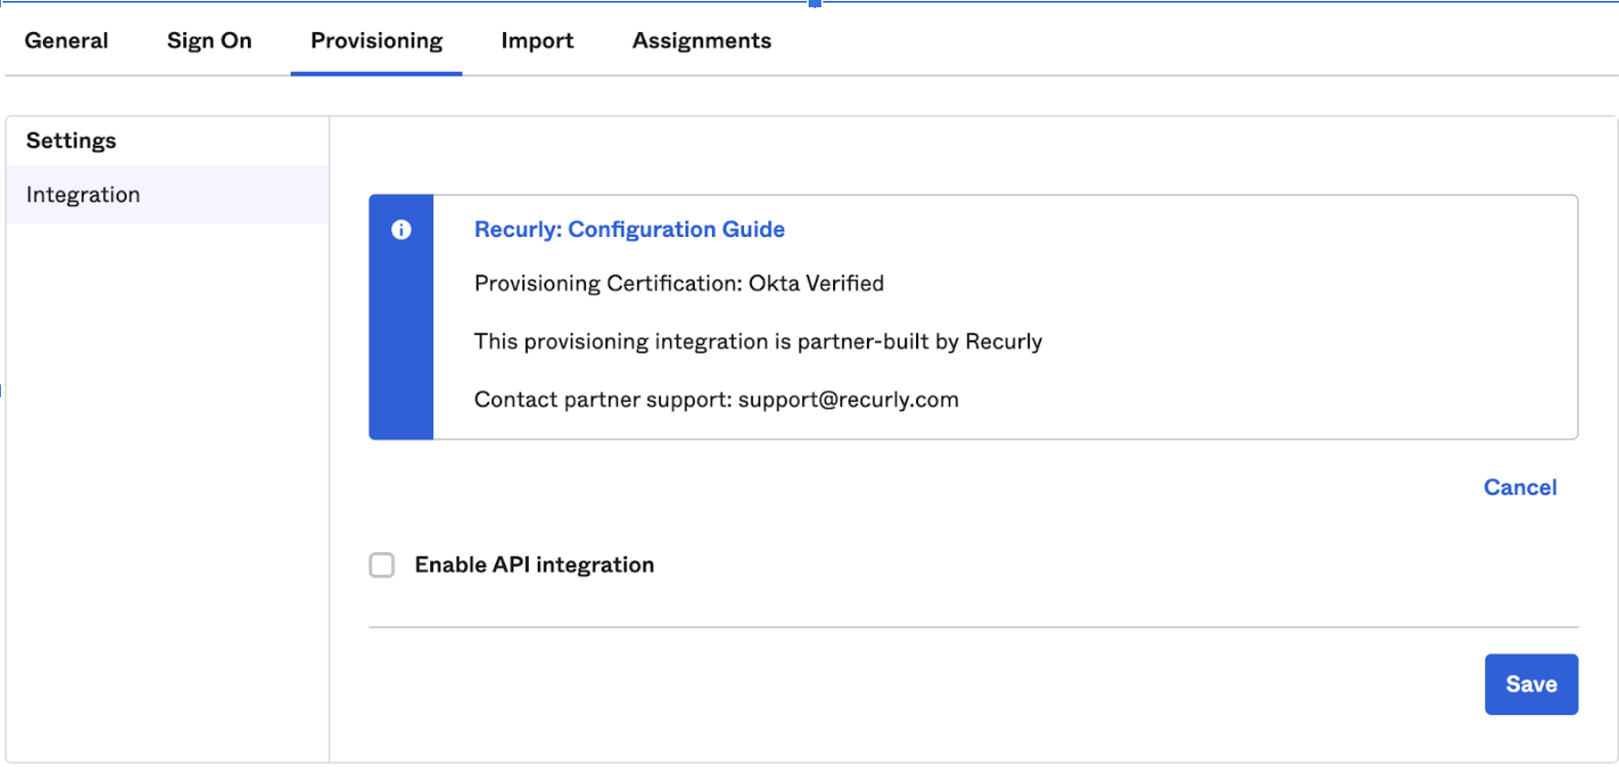Click the info icon in the blue banner
Image resolution: width=1619 pixels, height=767 pixels.
coord(401,230)
